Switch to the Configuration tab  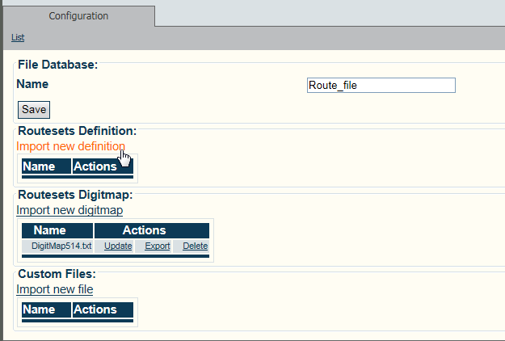[x=78, y=16]
